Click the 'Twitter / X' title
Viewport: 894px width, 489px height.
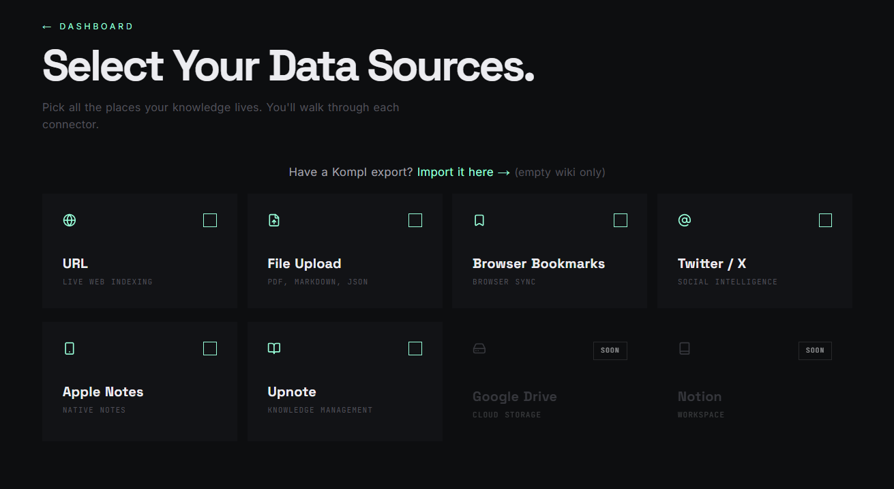712,264
